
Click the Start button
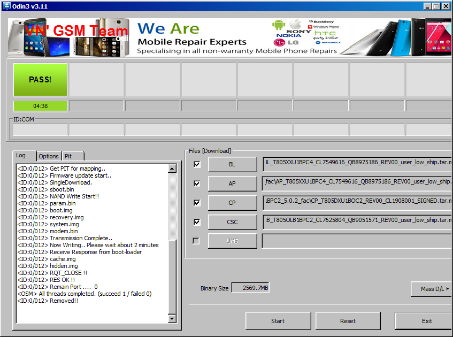click(x=278, y=321)
